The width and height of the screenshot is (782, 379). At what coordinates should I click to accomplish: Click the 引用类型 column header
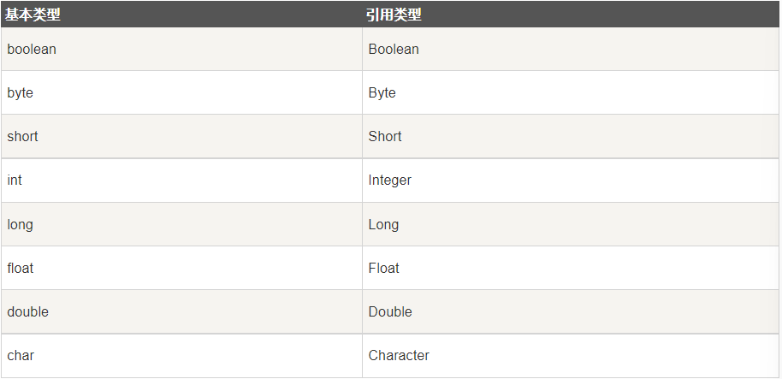coord(394,15)
